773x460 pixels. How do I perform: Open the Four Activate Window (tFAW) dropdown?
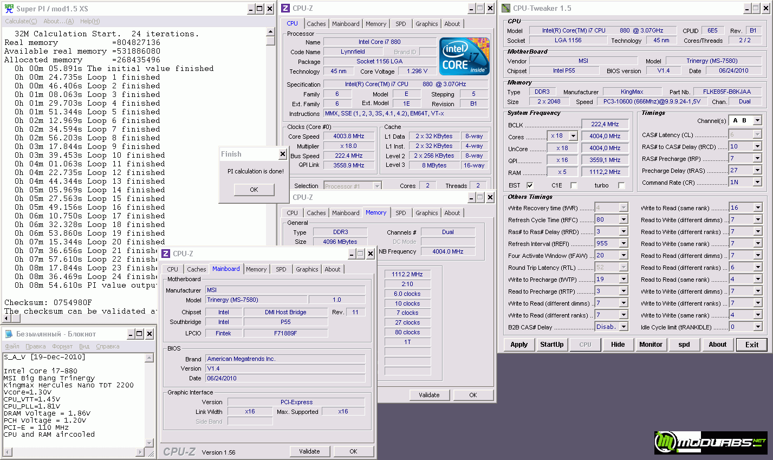tap(623, 255)
